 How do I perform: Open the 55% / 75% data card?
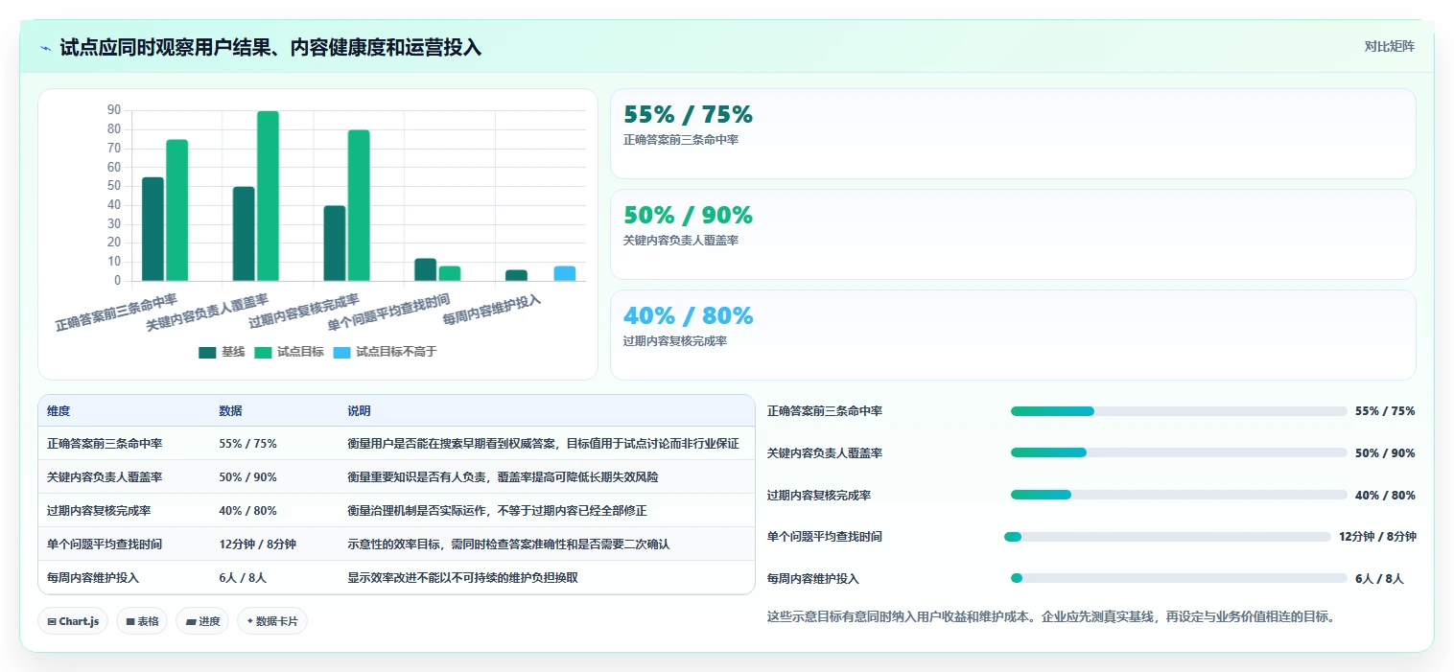click(x=1013, y=133)
